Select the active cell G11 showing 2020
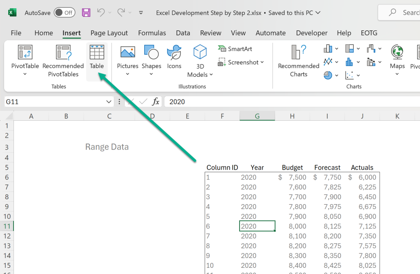 [x=257, y=226]
